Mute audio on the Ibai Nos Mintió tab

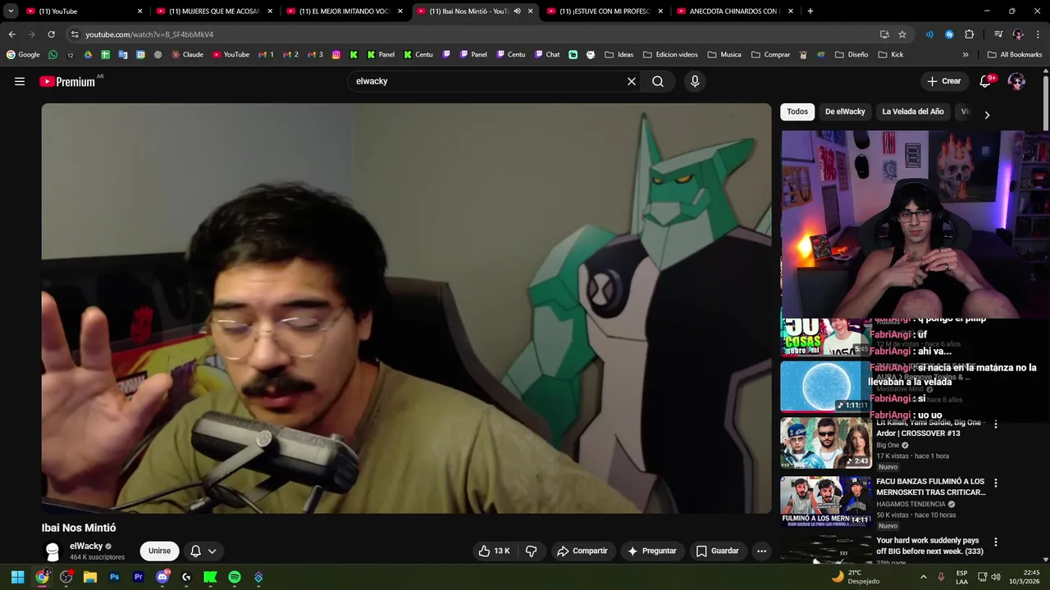[517, 11]
